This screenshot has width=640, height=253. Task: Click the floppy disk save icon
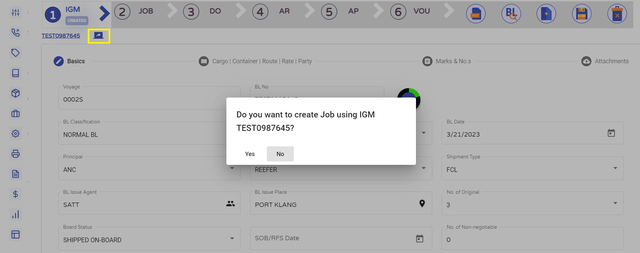(582, 14)
